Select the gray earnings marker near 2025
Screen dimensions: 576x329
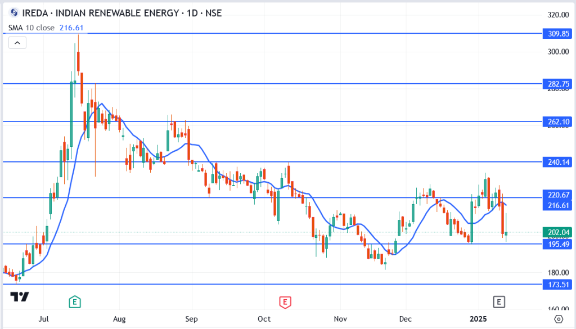(x=498, y=302)
